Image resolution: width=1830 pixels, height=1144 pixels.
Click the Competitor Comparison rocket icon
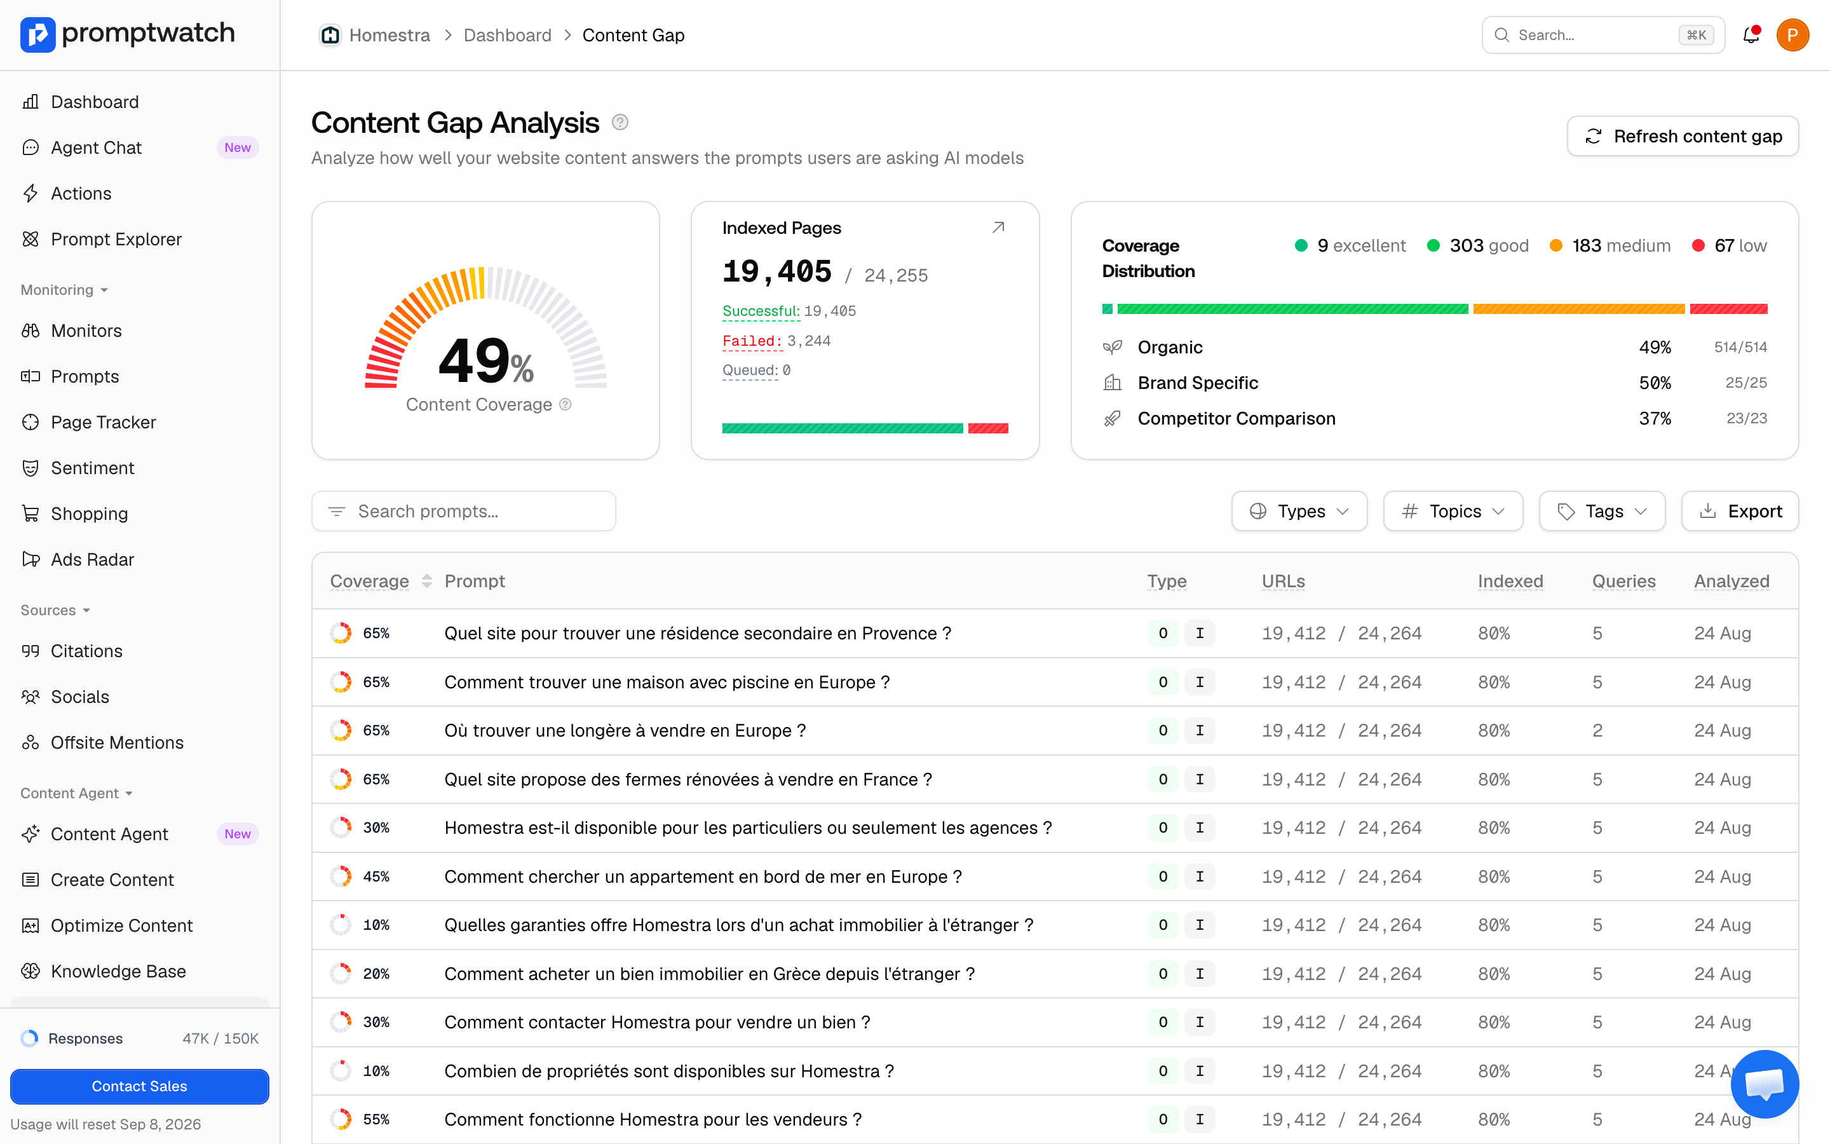click(x=1111, y=418)
